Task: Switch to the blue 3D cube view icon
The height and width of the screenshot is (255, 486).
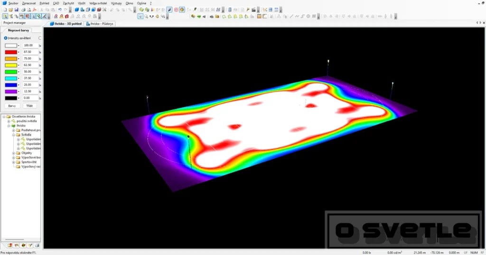Action: [76, 9]
